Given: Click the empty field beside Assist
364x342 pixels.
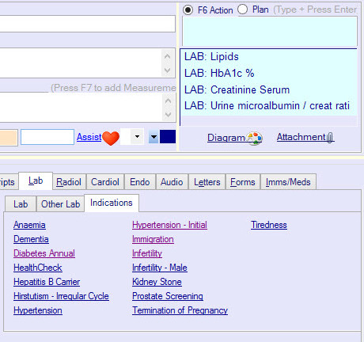Looking at the screenshot, I should pyautogui.click(x=47, y=137).
